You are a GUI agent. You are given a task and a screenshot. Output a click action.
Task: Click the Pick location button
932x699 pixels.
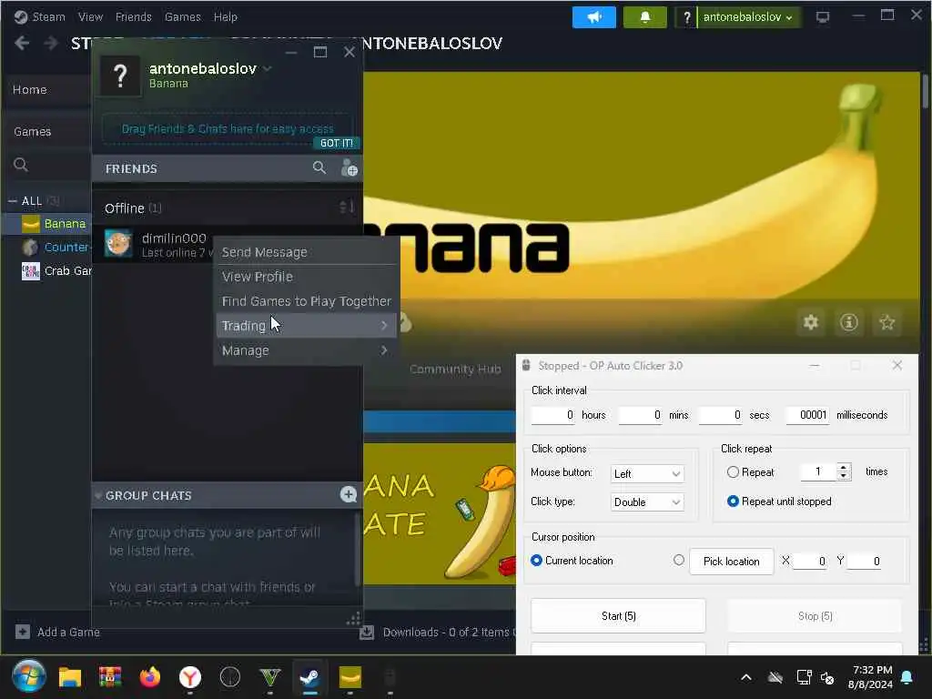tap(731, 561)
